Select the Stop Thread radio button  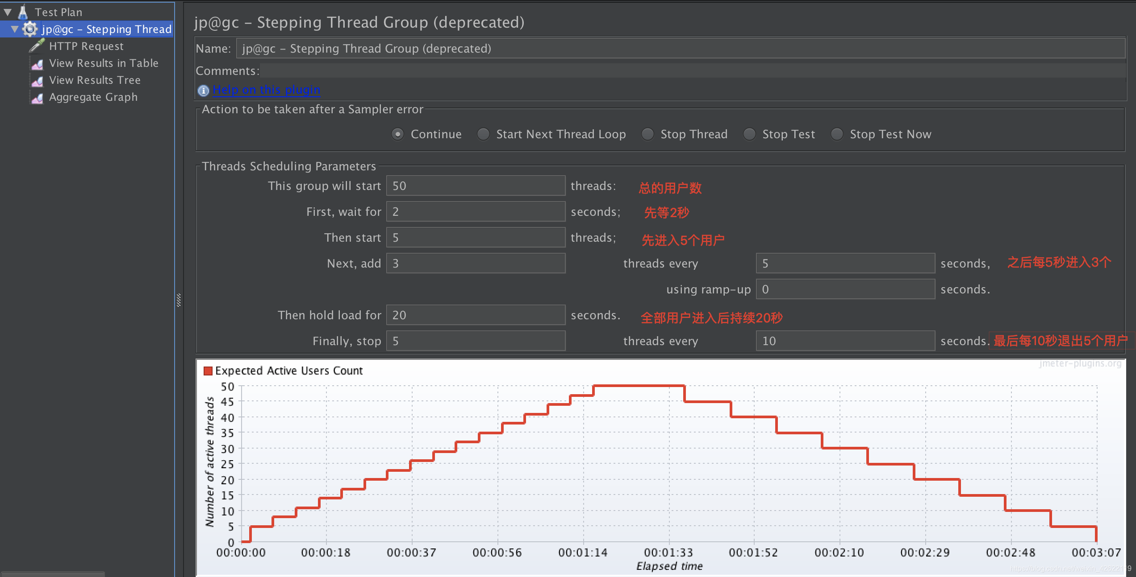pos(647,134)
